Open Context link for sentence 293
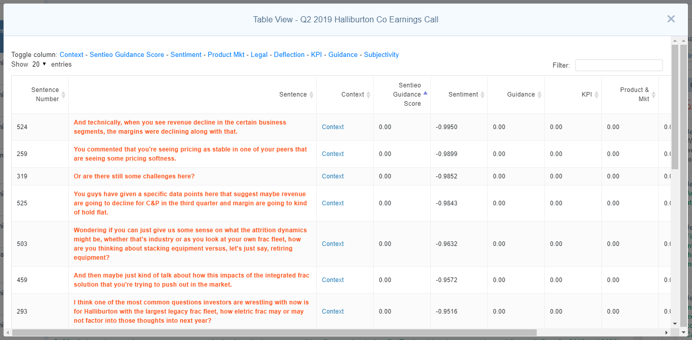This screenshot has height=340, width=692. pos(333,312)
